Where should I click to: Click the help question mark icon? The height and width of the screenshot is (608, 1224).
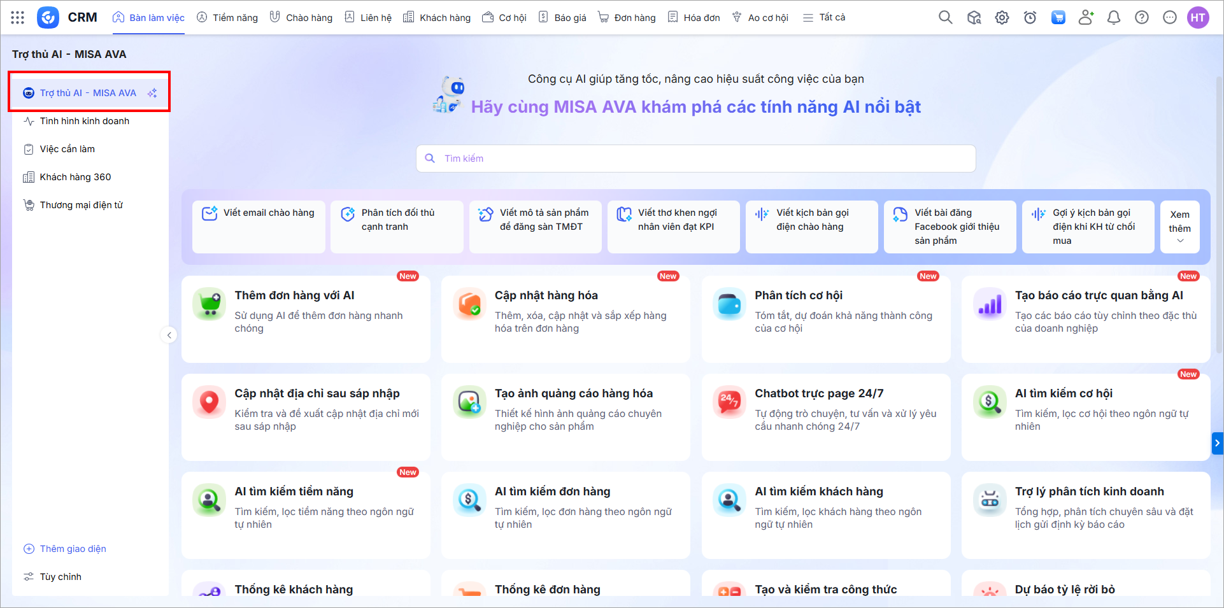(x=1142, y=18)
